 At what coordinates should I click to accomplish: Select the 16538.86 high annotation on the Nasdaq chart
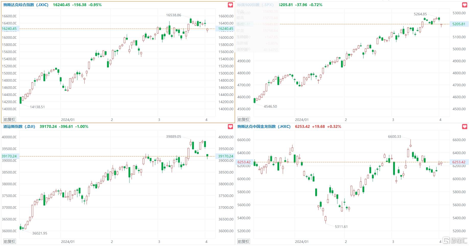(x=173, y=15)
